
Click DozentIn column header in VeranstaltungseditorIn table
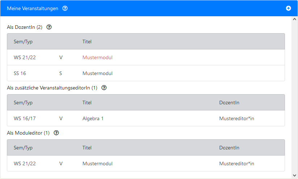229,102
